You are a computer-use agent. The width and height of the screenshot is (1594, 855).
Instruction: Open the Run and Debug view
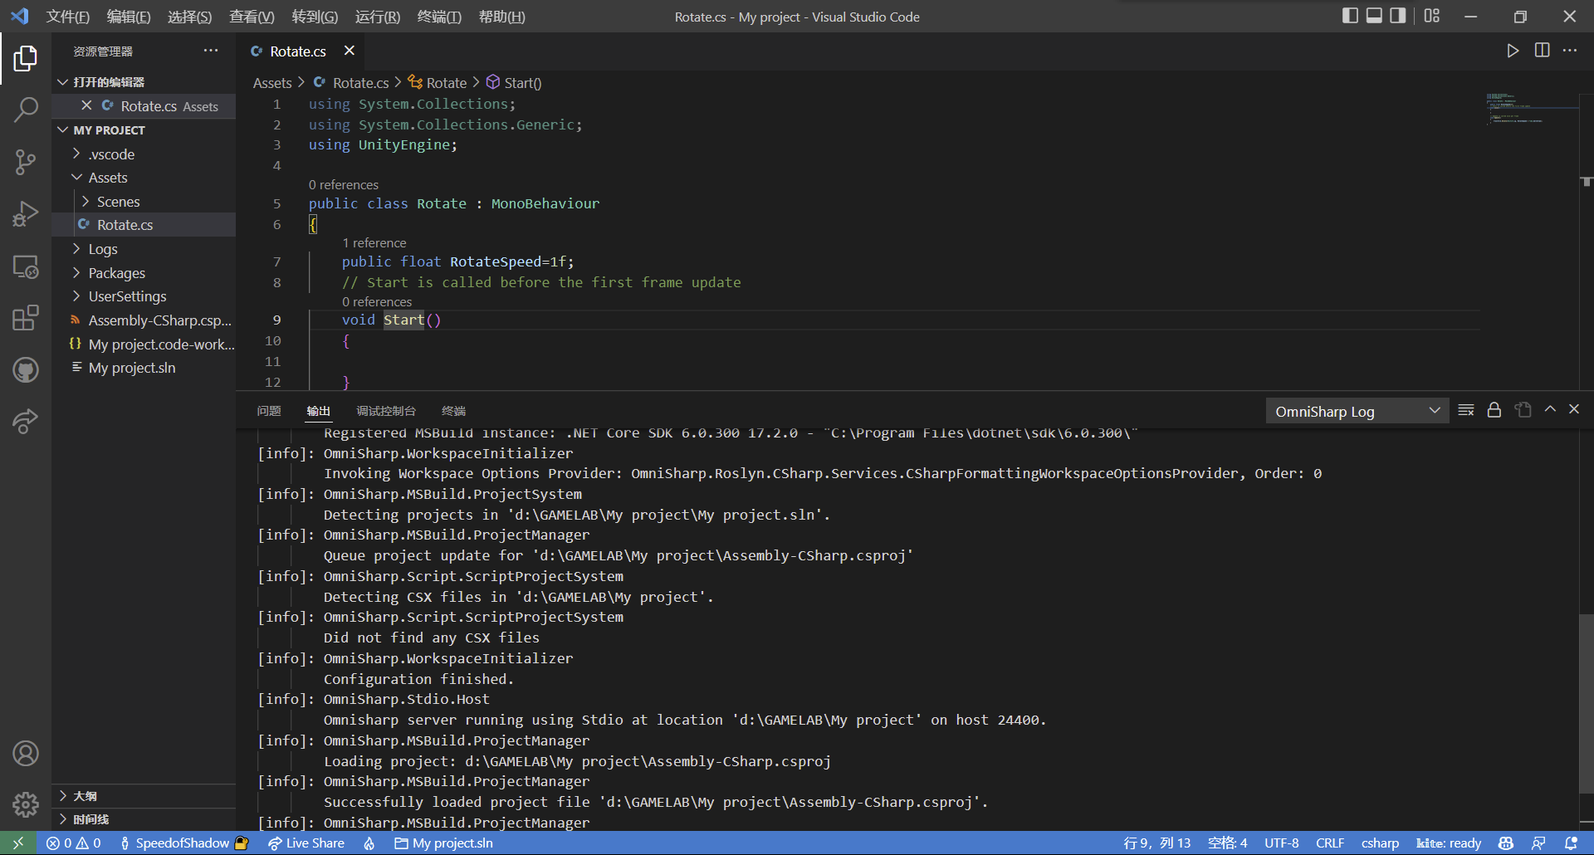click(x=26, y=214)
